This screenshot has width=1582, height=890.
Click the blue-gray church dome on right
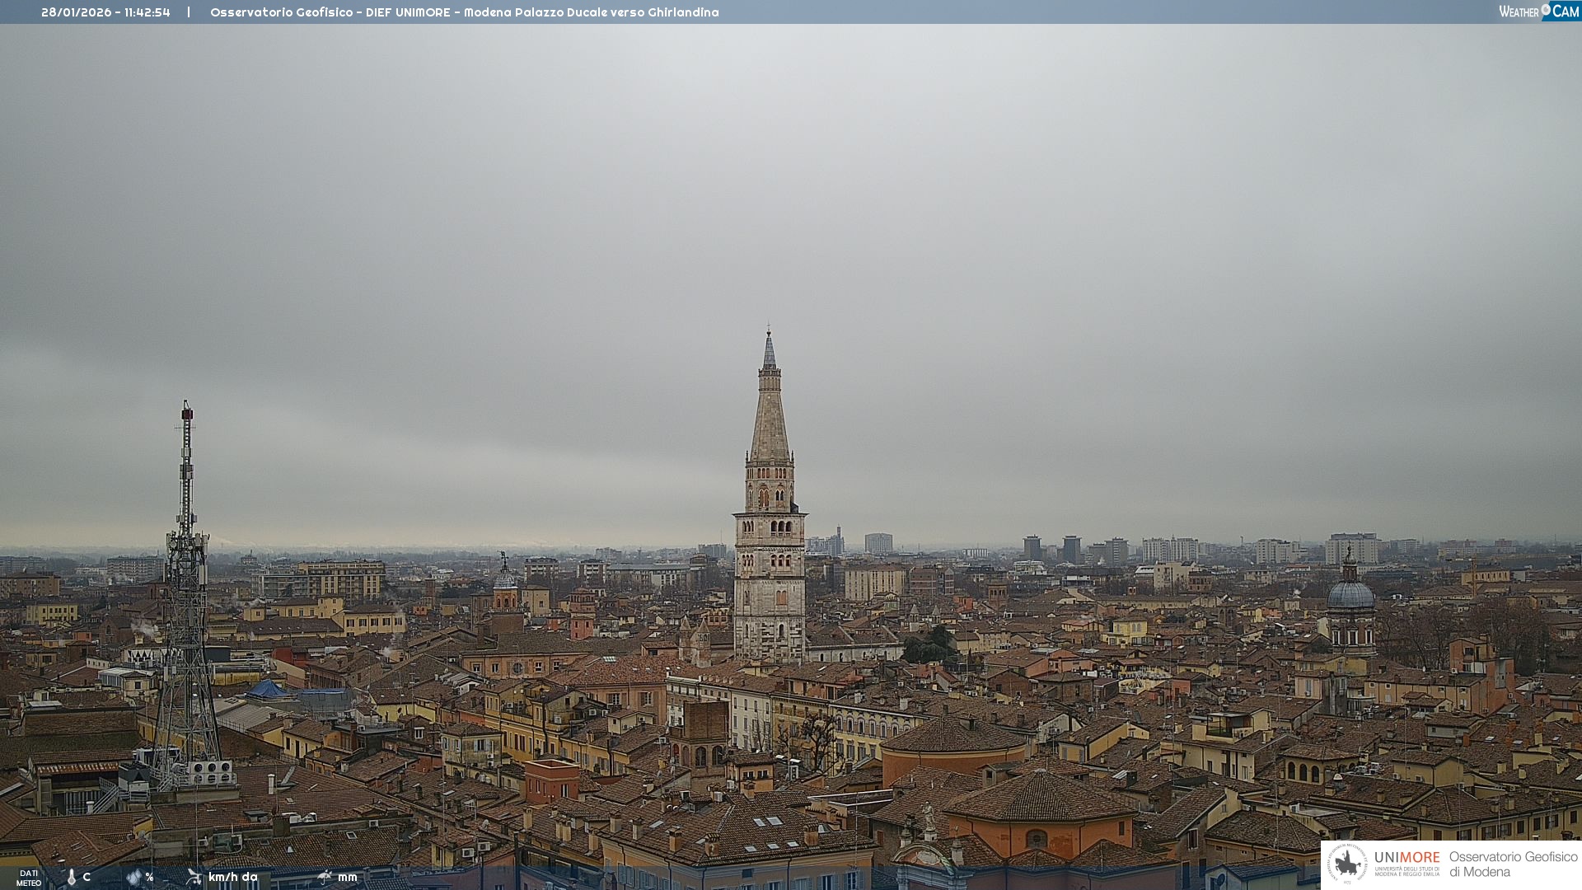coord(1350,595)
